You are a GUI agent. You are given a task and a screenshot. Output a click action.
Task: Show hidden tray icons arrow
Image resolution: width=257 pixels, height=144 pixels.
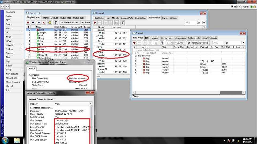224,141
